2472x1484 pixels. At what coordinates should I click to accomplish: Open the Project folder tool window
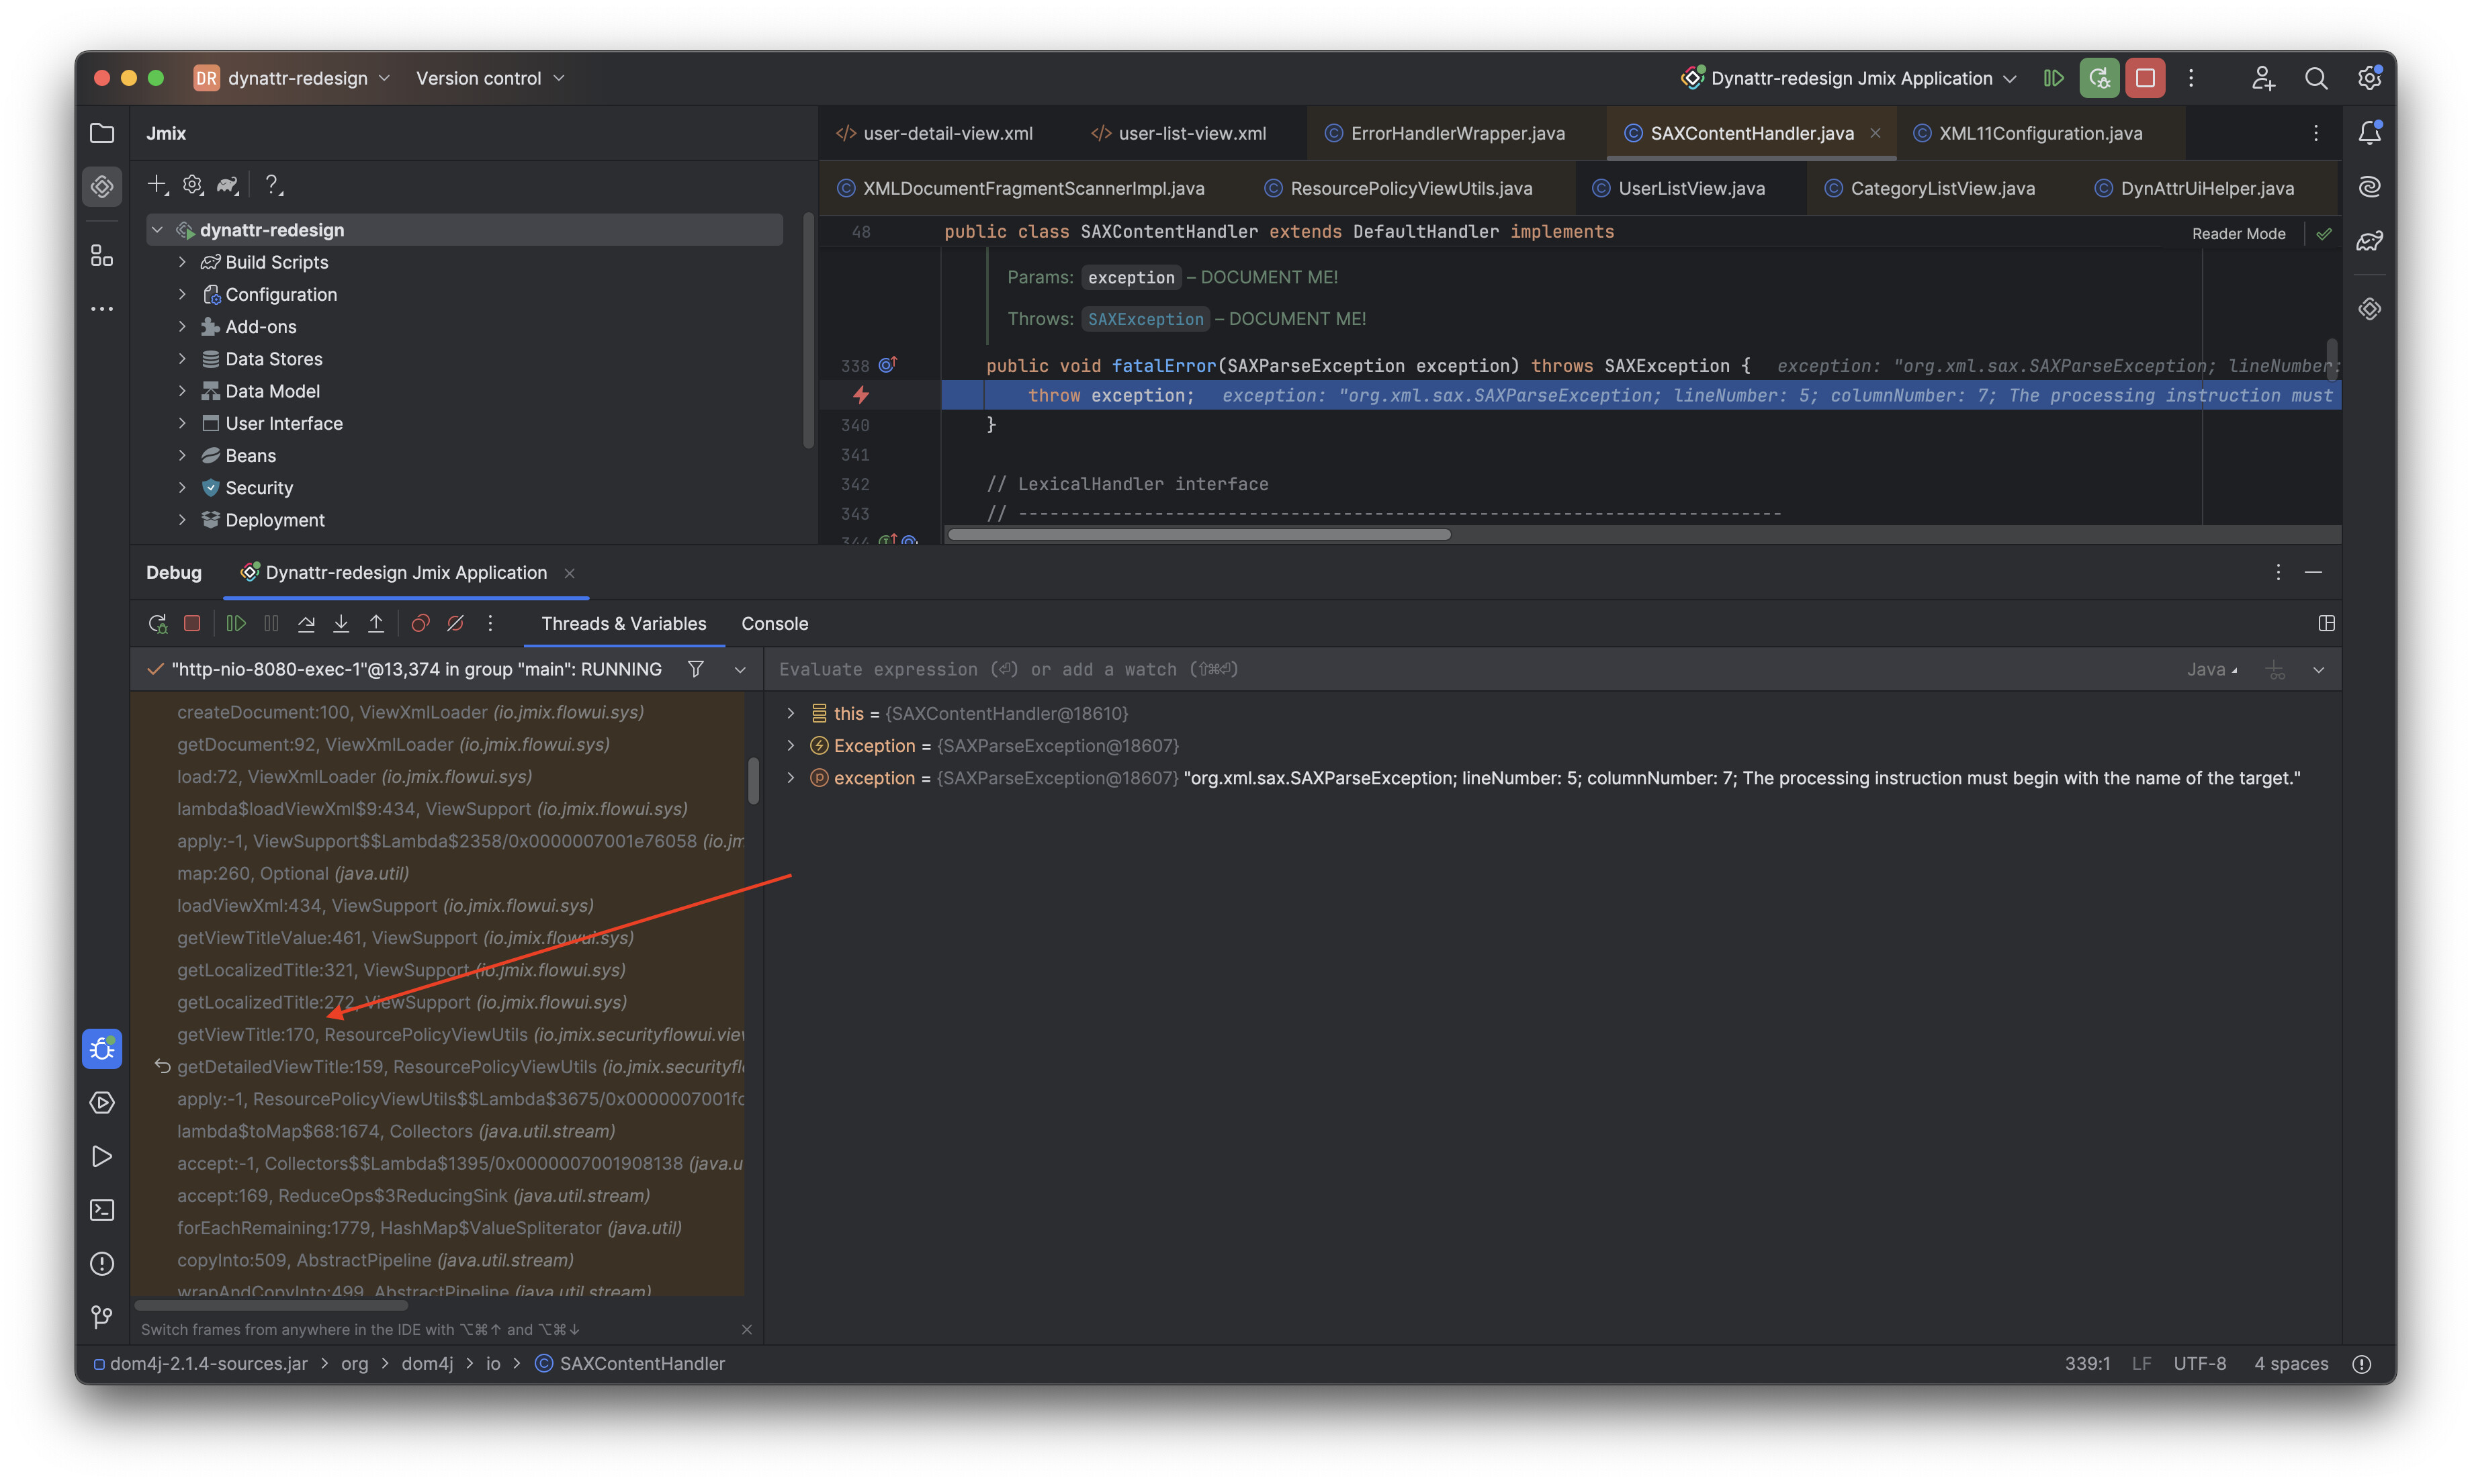pyautogui.click(x=102, y=133)
